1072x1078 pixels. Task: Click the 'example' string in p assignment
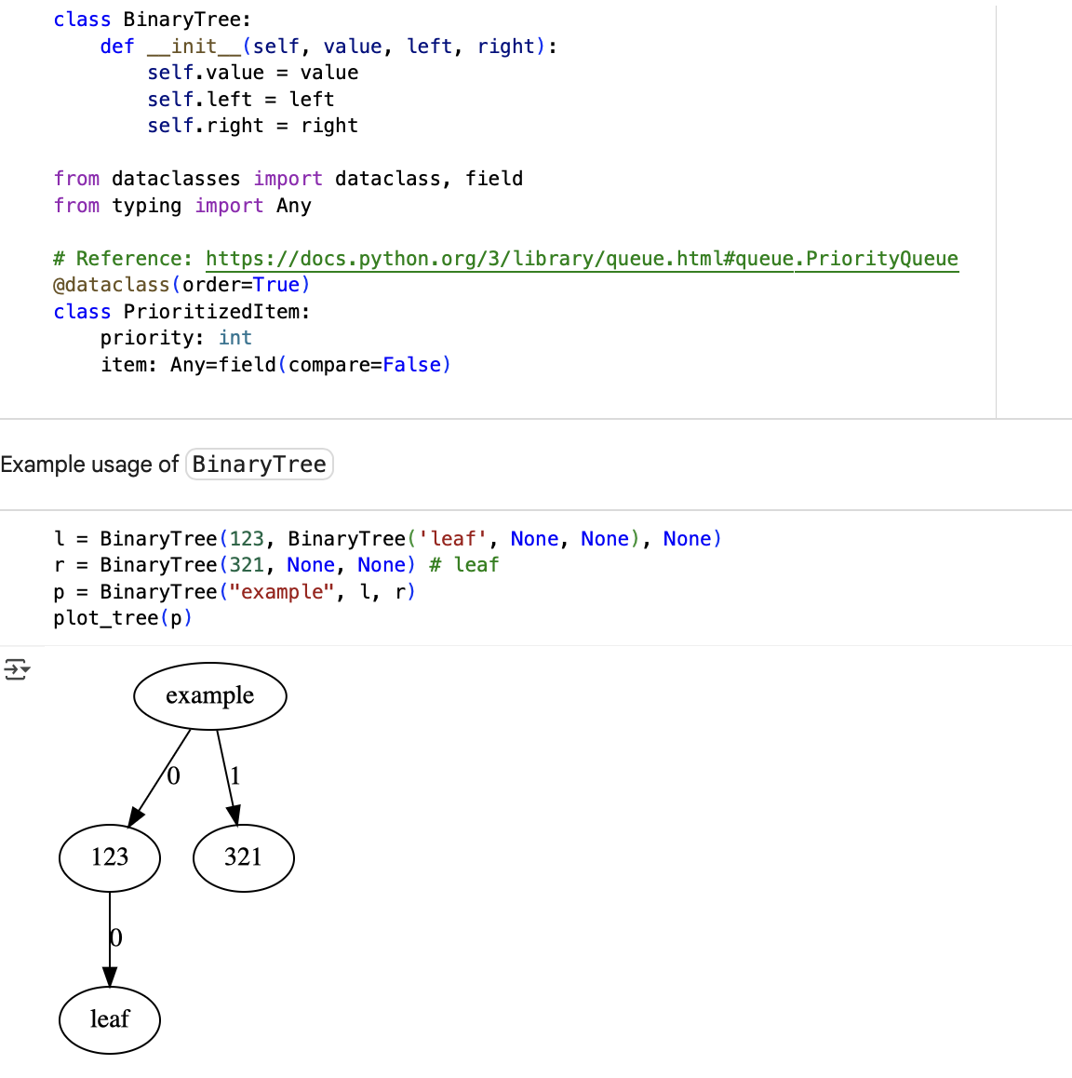click(288, 592)
